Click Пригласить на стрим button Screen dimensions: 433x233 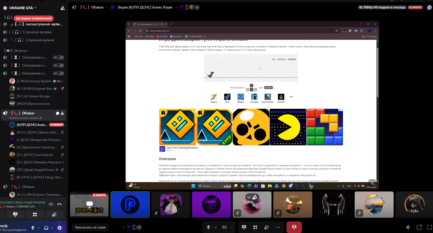pyautogui.click(x=90, y=227)
